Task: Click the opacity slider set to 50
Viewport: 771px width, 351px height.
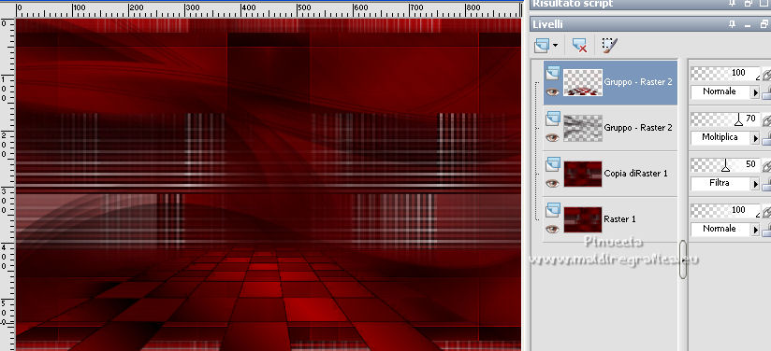Action: (726, 165)
